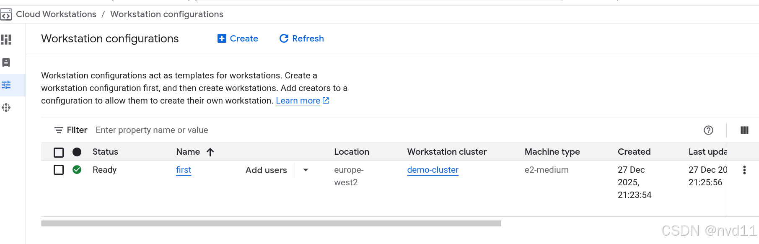This screenshot has height=244, width=759.
Task: Go to Cloud Workstations breadcrumb
Action: tap(56, 14)
